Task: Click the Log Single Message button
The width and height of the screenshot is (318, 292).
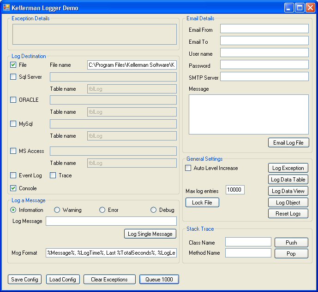Action: coord(150,234)
